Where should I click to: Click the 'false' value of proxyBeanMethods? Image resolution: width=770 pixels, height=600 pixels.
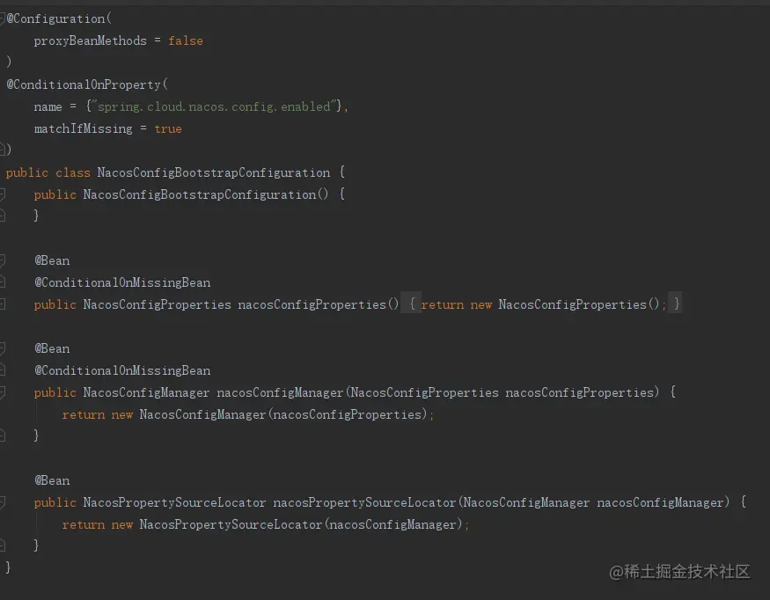(x=186, y=40)
